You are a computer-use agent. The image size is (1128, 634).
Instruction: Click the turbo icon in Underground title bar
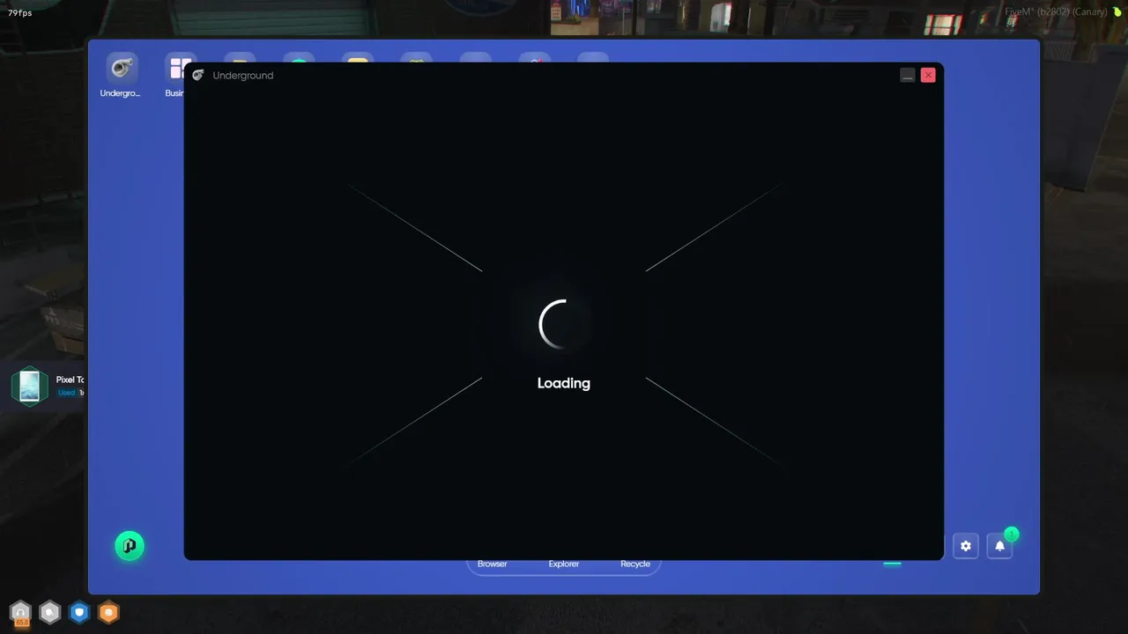198,76
